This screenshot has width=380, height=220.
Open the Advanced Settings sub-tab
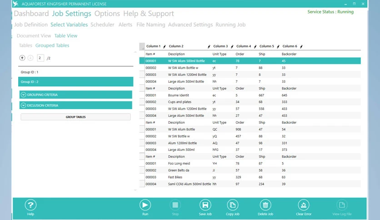[x=190, y=25]
